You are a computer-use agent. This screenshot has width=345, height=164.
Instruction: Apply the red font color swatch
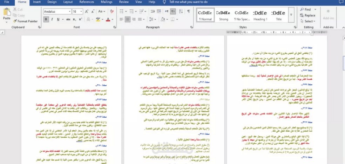point(108,19)
